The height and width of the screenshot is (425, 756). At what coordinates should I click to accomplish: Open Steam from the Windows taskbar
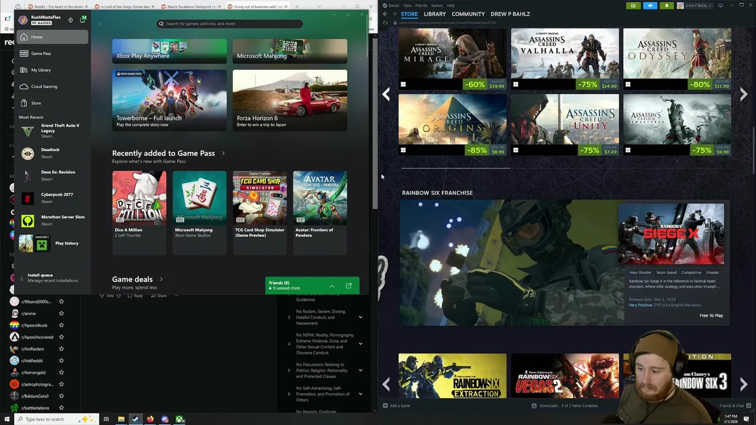coord(135,419)
